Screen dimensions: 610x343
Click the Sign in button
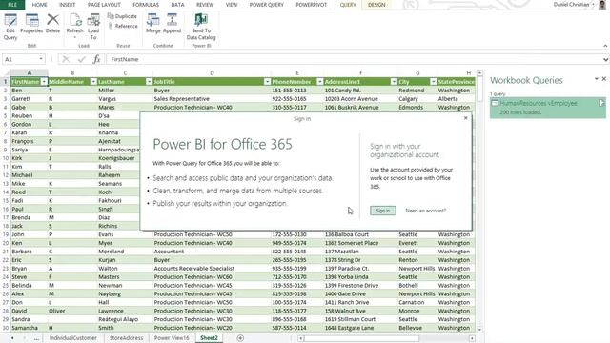383,211
